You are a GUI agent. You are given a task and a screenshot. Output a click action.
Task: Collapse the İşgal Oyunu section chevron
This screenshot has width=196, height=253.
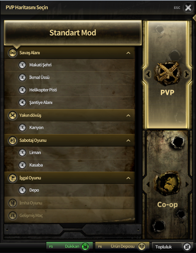point(128,178)
